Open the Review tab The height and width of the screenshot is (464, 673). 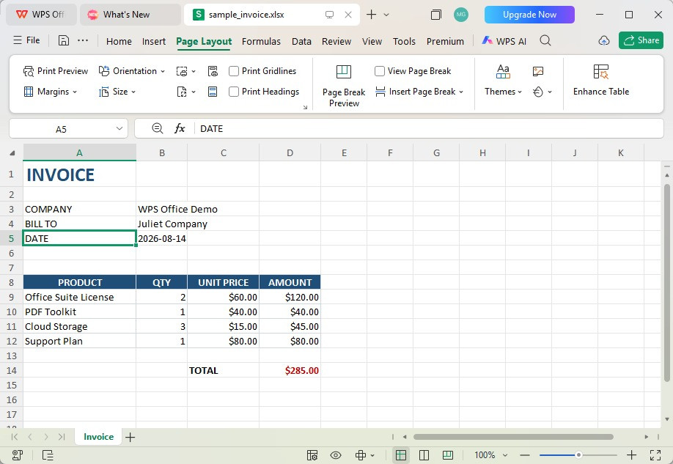pyautogui.click(x=336, y=41)
